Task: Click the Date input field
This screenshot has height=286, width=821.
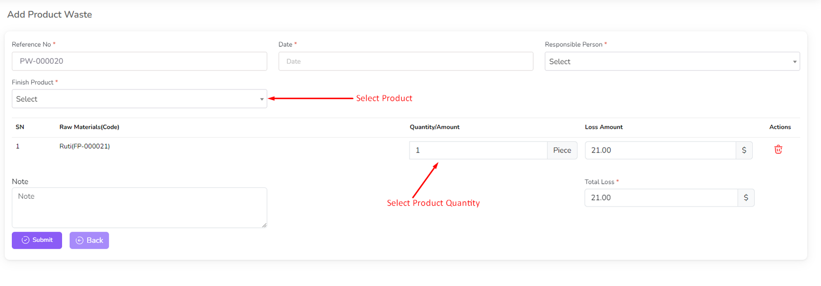Action: 405,61
